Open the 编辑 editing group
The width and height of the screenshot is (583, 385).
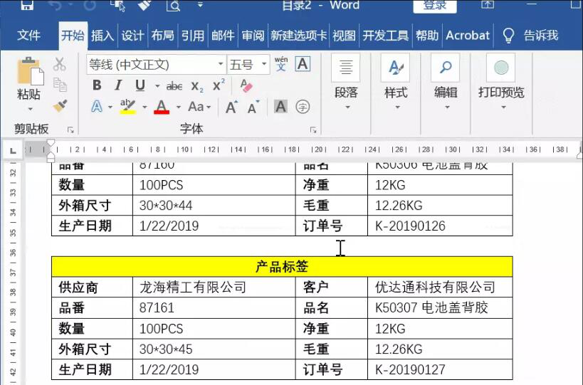(446, 83)
